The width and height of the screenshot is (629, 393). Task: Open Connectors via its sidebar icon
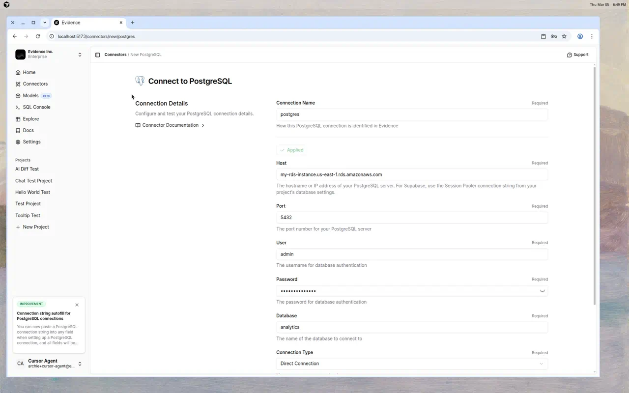[18, 84]
